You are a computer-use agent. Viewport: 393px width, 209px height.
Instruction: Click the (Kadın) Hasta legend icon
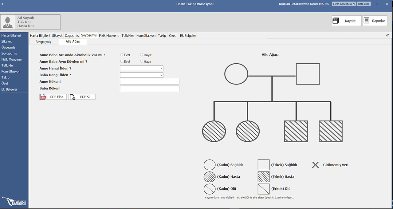click(210, 177)
